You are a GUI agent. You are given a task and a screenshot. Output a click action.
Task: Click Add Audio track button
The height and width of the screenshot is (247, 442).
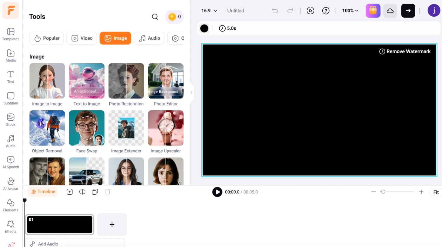75,244
